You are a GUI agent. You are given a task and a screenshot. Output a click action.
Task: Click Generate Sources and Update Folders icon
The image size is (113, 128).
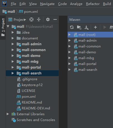79,27
